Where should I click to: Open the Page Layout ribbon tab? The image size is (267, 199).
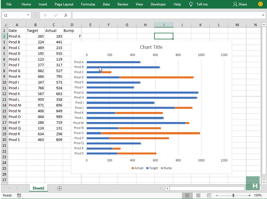tap(64, 4)
